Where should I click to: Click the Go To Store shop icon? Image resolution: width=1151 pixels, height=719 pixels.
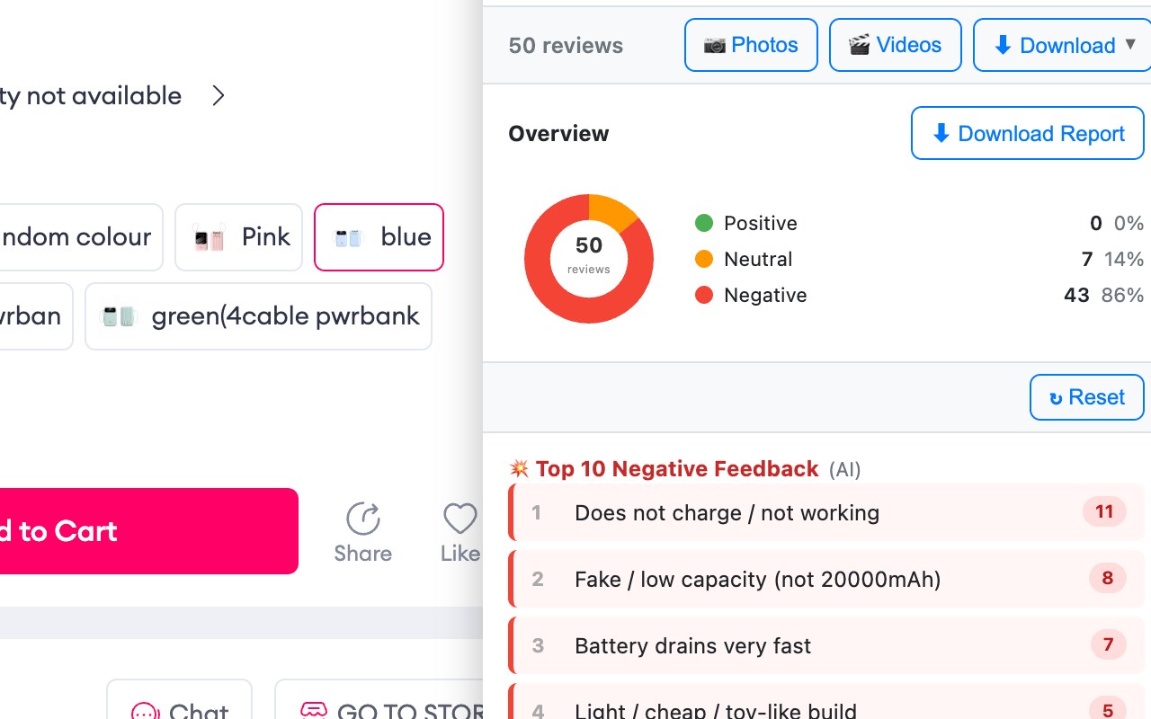314,712
